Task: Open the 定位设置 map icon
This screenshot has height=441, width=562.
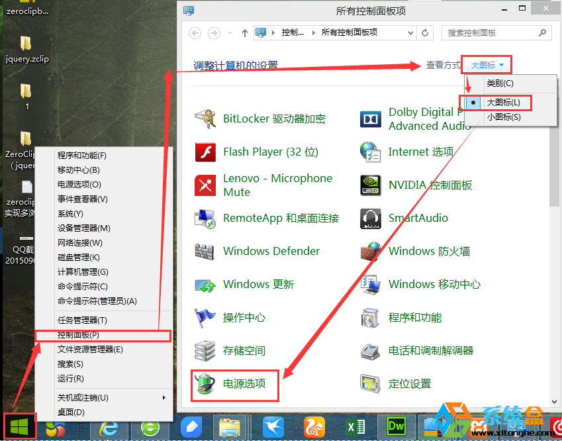Action: click(x=370, y=384)
